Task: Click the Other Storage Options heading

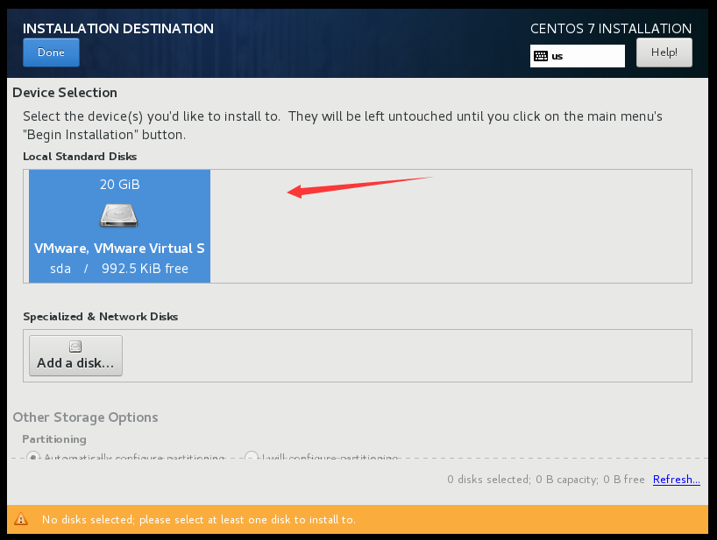Action: pyautogui.click(x=86, y=417)
